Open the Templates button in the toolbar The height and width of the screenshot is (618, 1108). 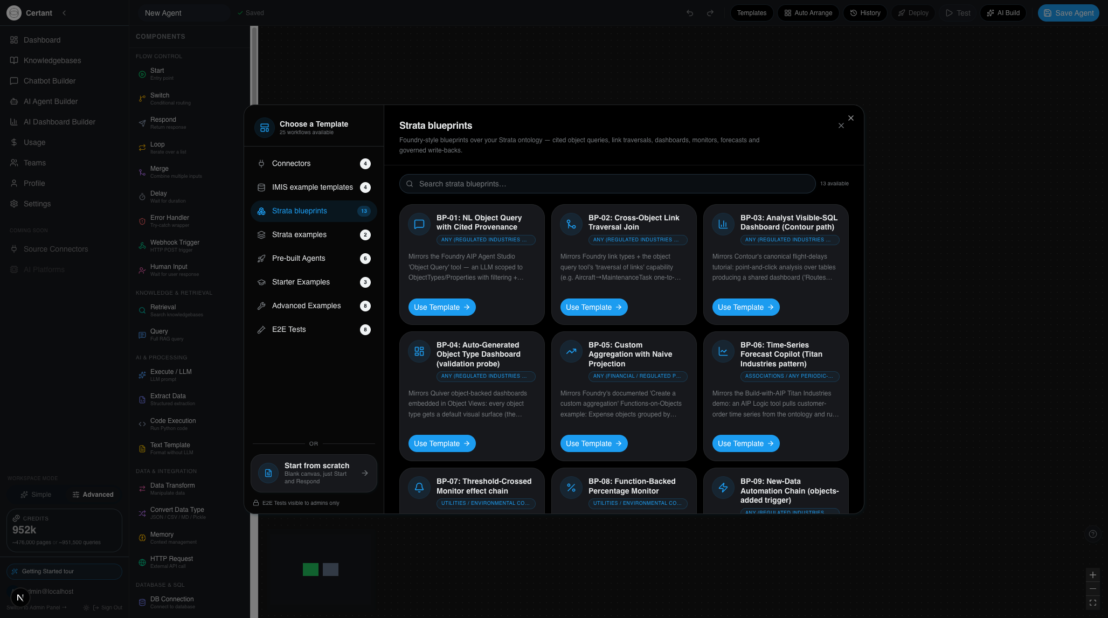pyautogui.click(x=751, y=13)
